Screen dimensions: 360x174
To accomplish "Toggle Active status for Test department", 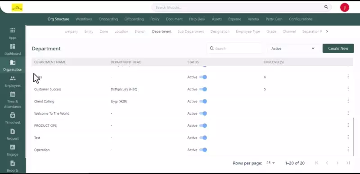I will [203, 138].
